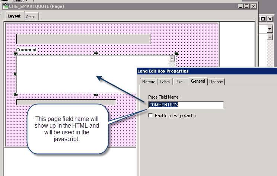The height and width of the screenshot is (176, 277).
Task: Select the gray field above Comment label
Action: (83, 39)
